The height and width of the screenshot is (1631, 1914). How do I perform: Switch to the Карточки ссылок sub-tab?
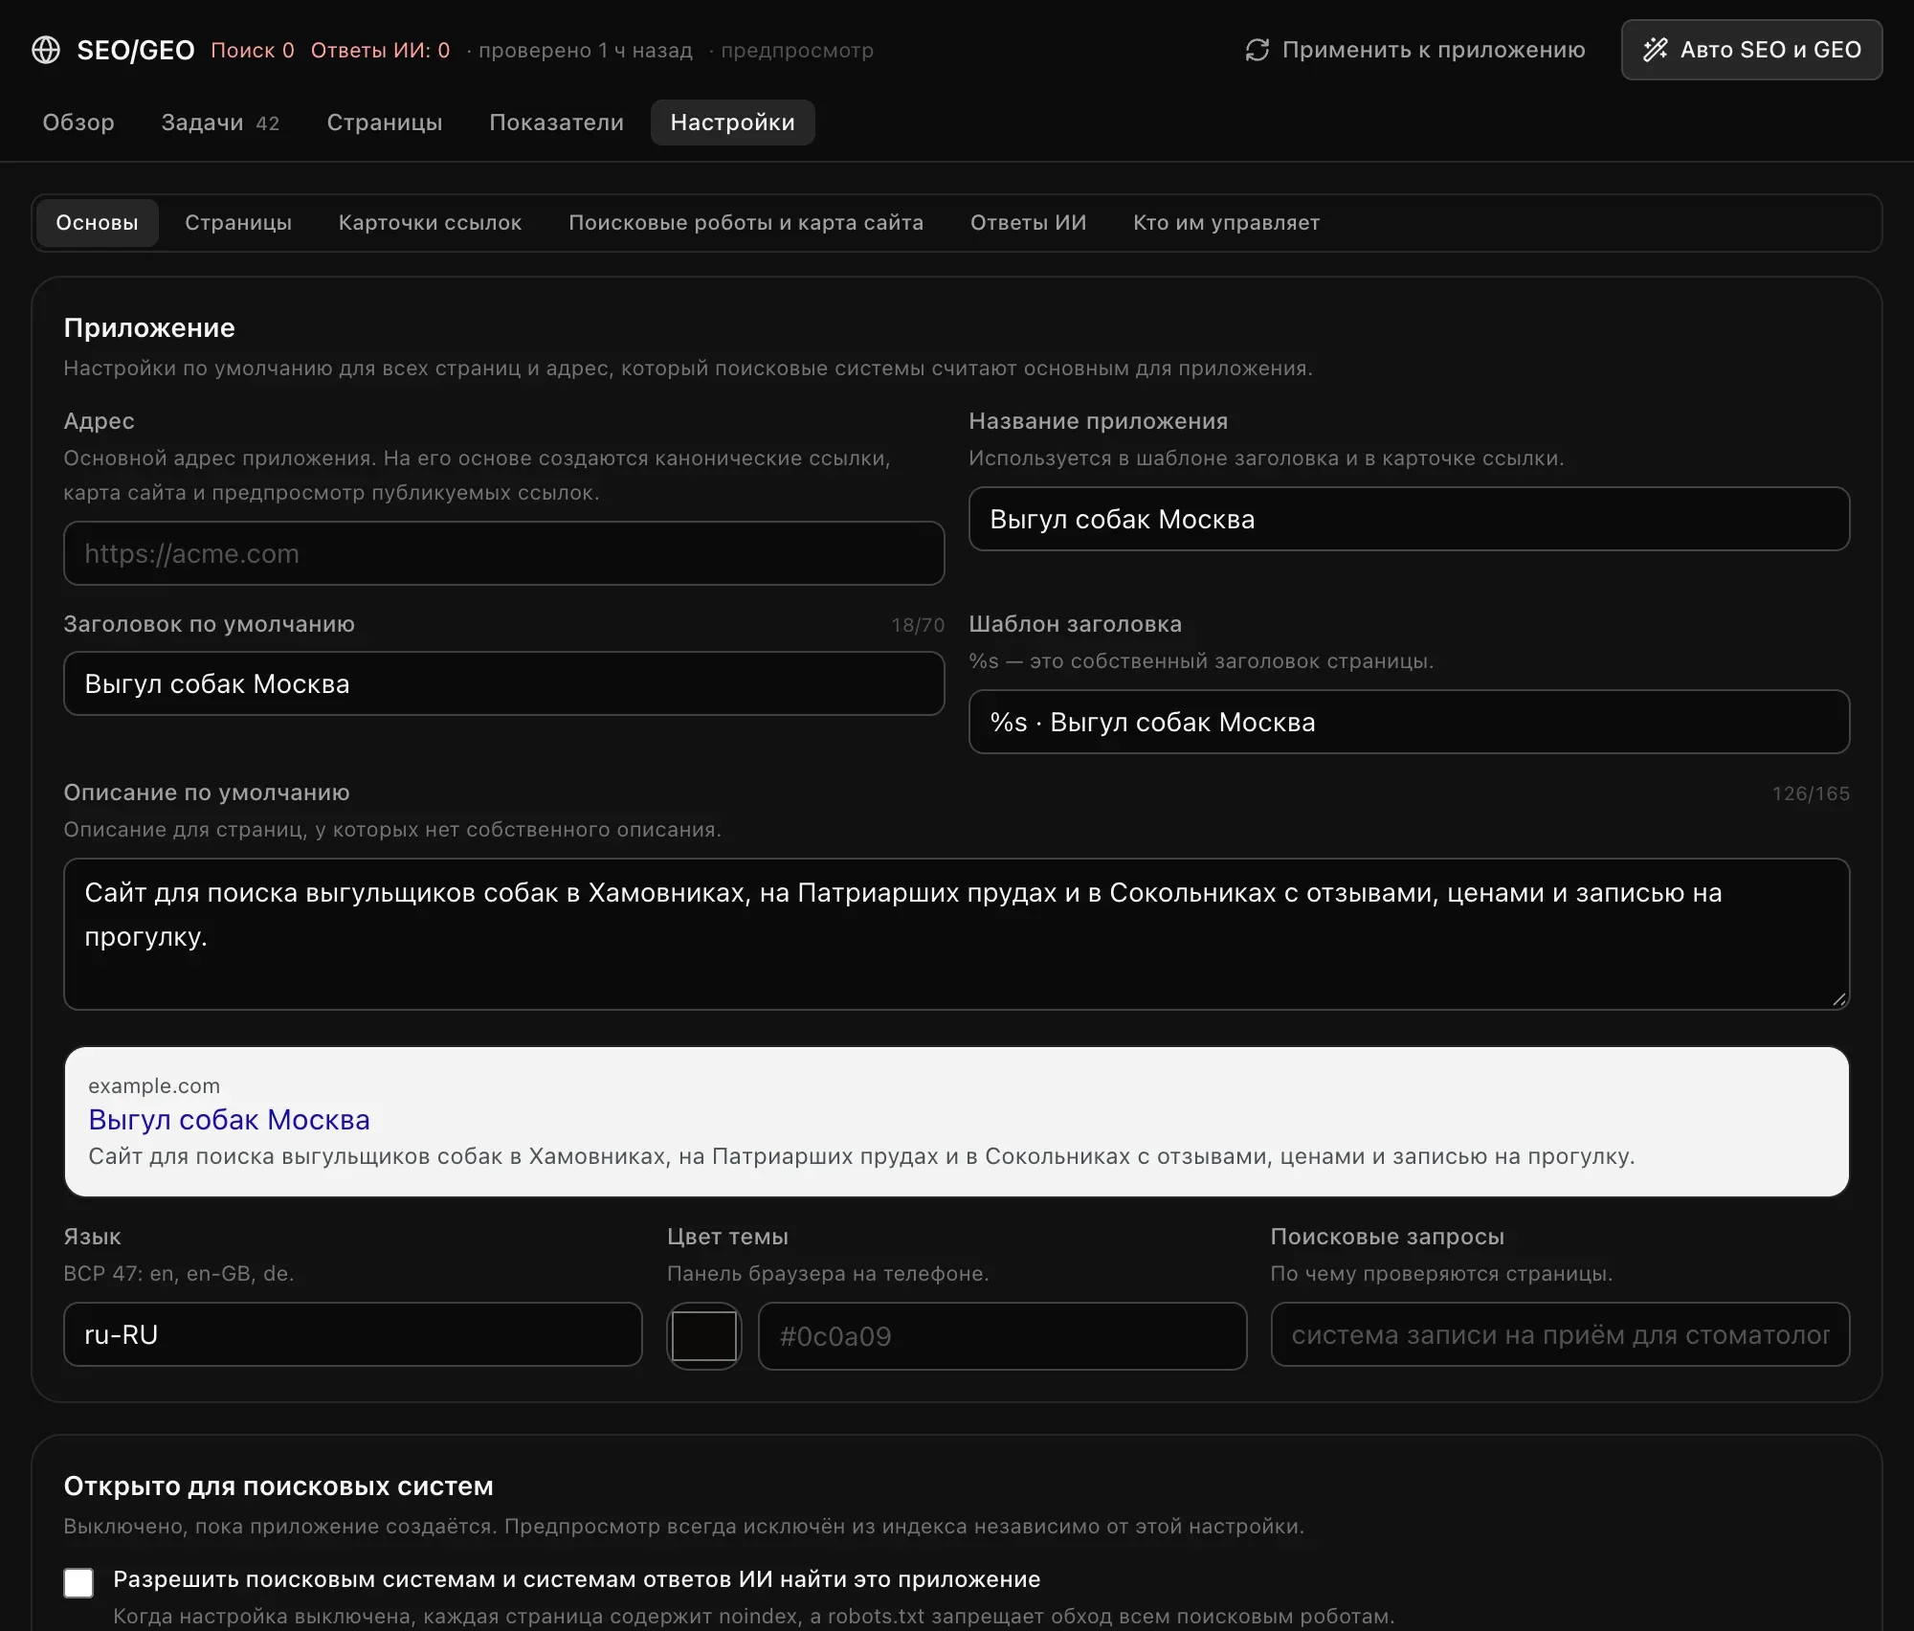coord(430,223)
